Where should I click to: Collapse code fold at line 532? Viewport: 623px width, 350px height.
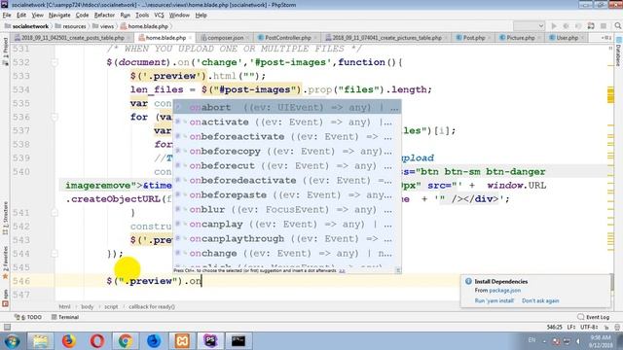55,62
